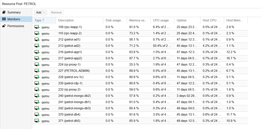Click the qemu VM icon for petrol-mongo-db1
The image size is (261, 129).
[37, 102]
